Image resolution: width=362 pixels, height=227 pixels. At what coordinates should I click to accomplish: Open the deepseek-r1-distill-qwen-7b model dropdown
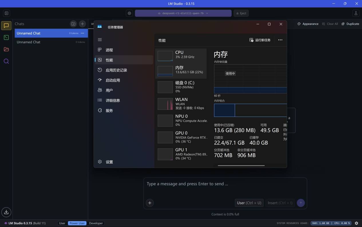[183, 13]
